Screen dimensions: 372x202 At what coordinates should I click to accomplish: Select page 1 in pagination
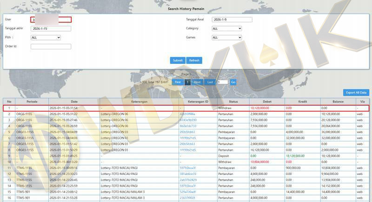(x=188, y=82)
